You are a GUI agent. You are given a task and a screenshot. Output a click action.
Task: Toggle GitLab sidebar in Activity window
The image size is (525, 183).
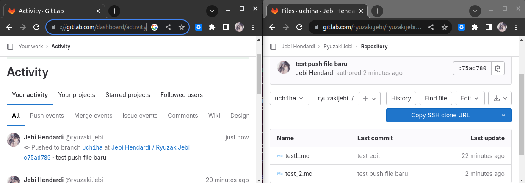coord(10,47)
